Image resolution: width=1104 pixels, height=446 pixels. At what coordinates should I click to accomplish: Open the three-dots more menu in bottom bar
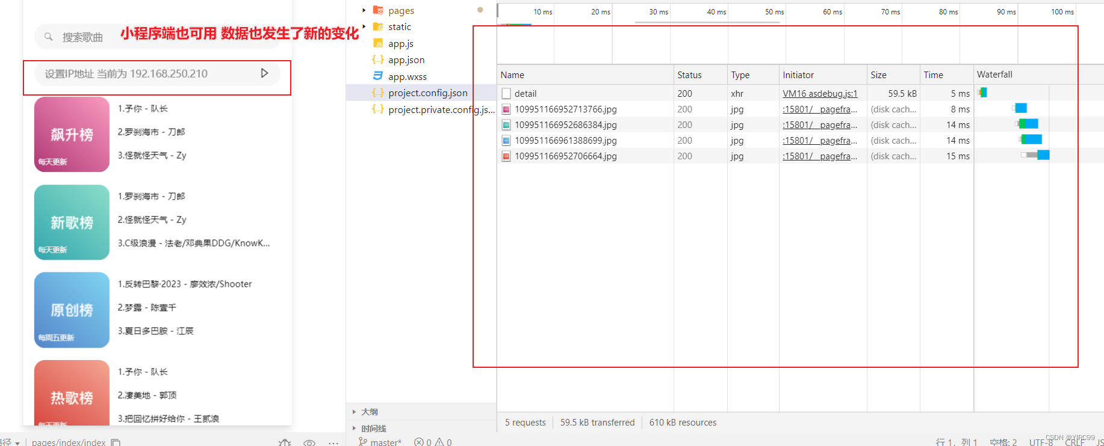click(333, 442)
